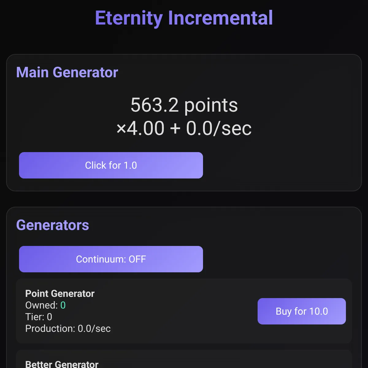Click the Production: 0.0/sec label
The width and height of the screenshot is (368, 368).
[x=68, y=328]
